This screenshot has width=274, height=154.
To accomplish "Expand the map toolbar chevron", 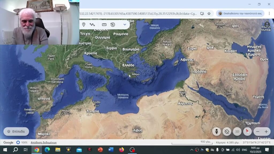I will pyautogui.click(x=125, y=25).
